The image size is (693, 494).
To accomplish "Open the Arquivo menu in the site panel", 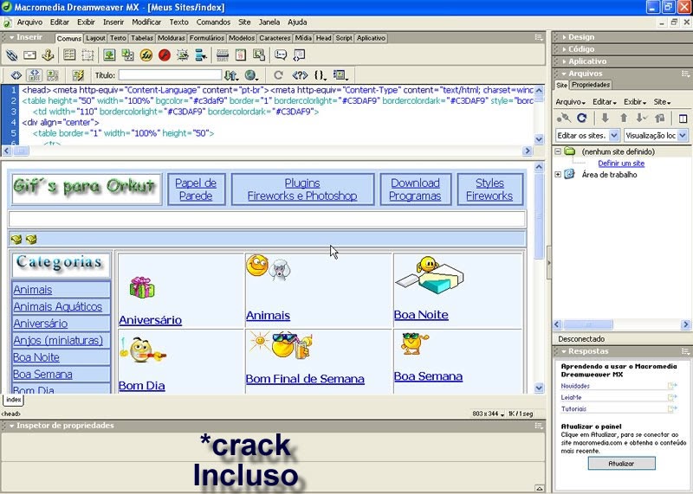I will coord(570,102).
